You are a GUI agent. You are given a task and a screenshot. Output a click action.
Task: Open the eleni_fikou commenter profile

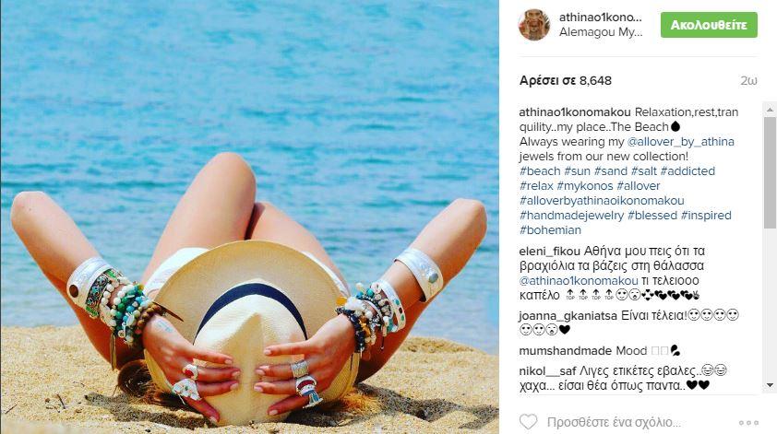pyautogui.click(x=550, y=252)
